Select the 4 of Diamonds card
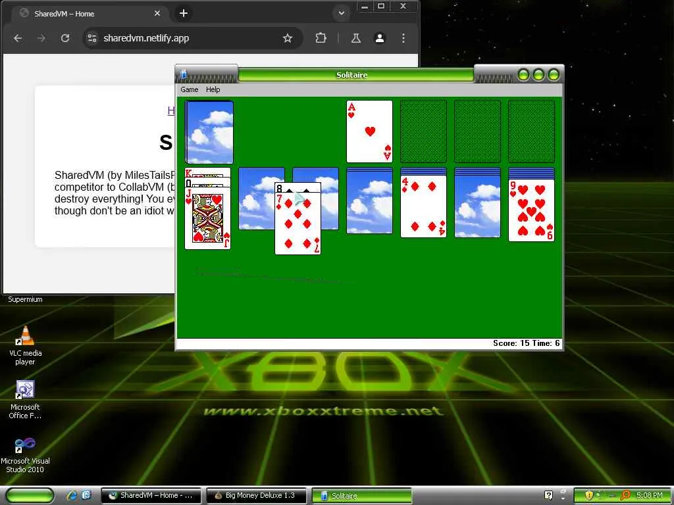The image size is (674, 505). click(x=423, y=206)
